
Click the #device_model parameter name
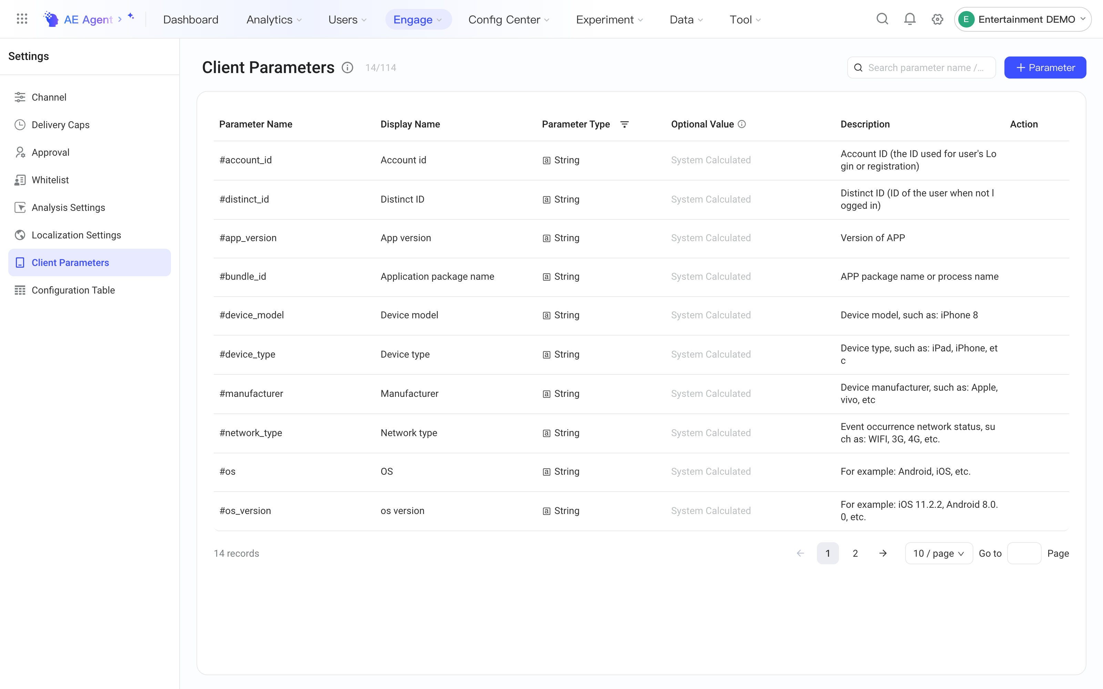click(252, 315)
